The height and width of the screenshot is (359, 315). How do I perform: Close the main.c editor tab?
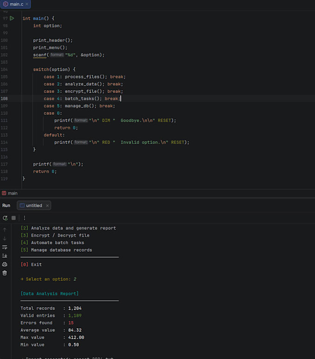pos(27,4)
